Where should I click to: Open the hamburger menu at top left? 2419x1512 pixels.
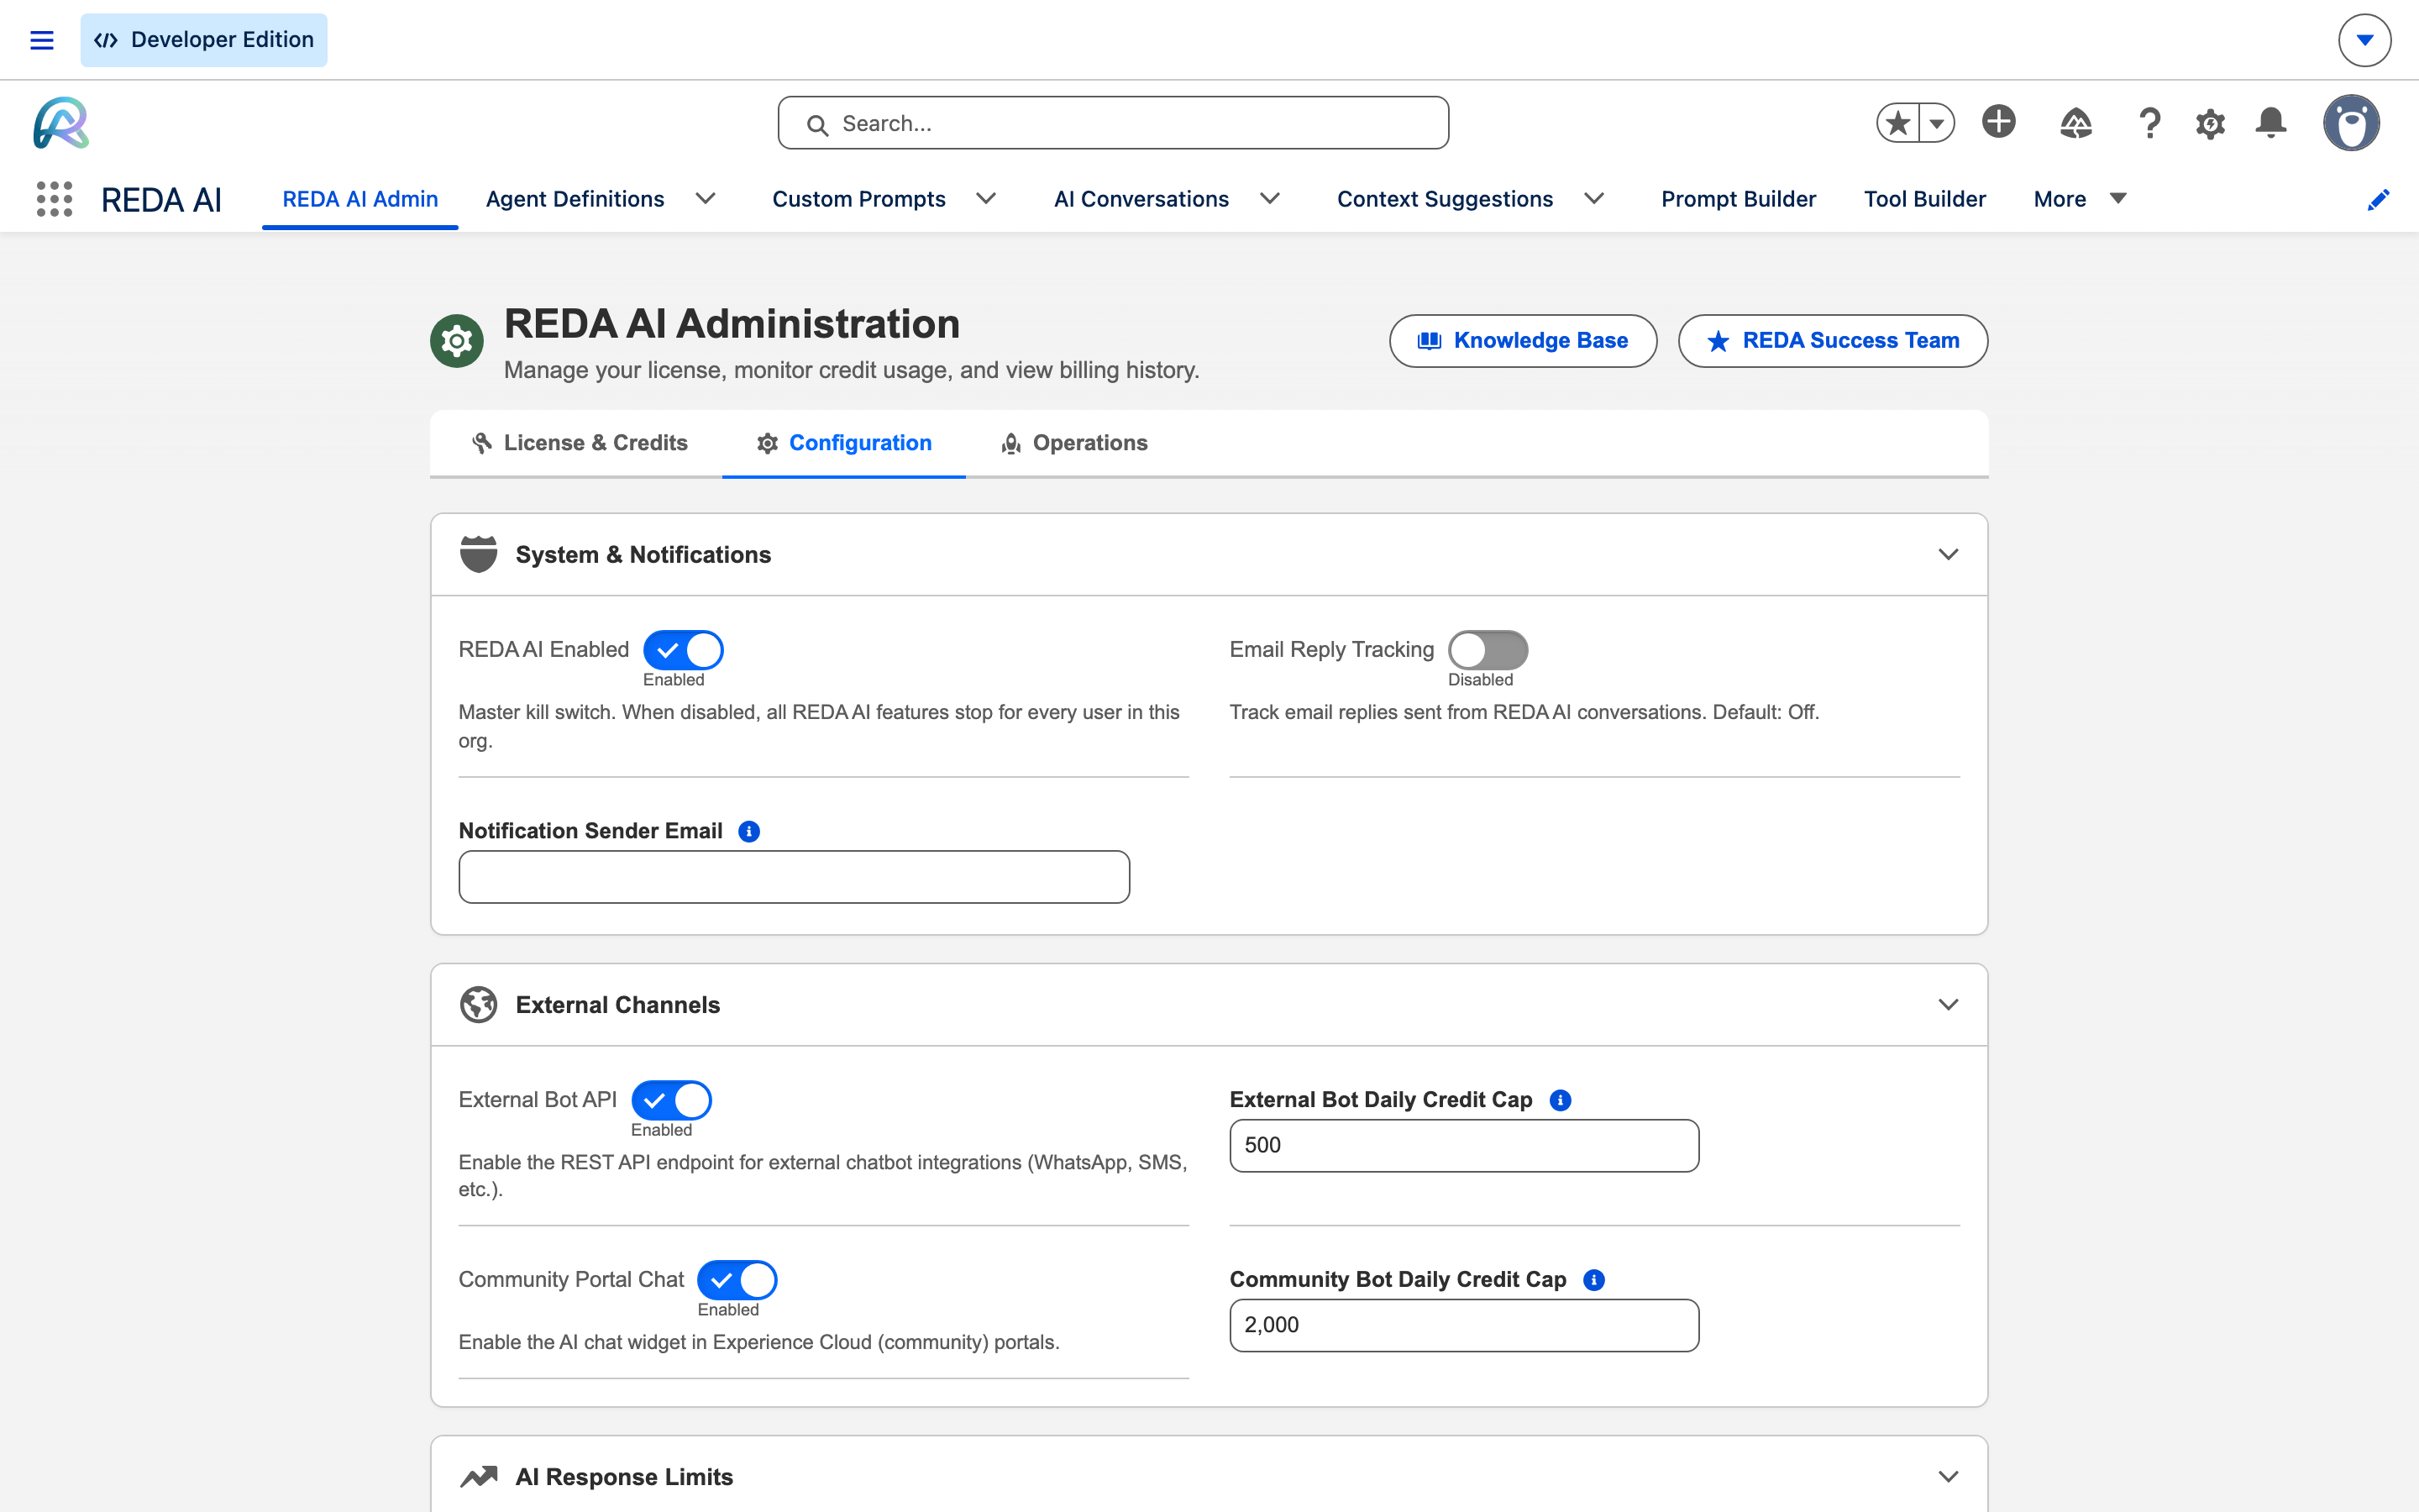(41, 40)
